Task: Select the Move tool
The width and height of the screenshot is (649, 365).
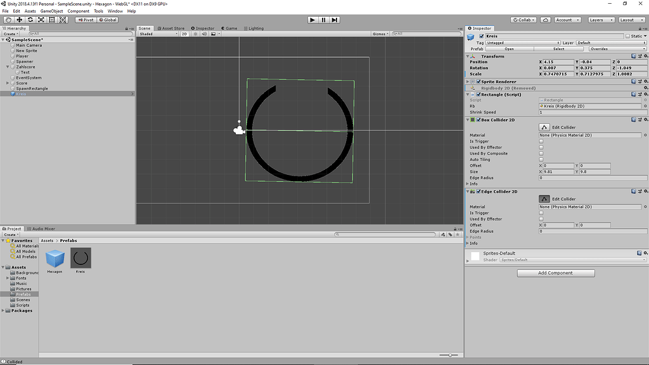Action: (20, 20)
